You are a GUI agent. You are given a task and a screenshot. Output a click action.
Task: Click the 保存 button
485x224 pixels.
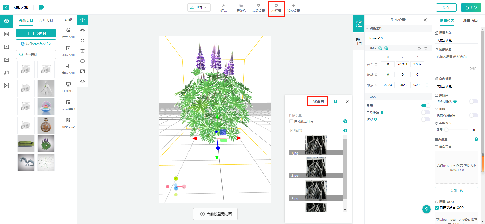446,7
